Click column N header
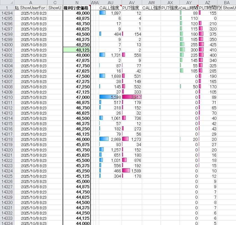The height and width of the screenshot is (225, 236). coord(77,2)
